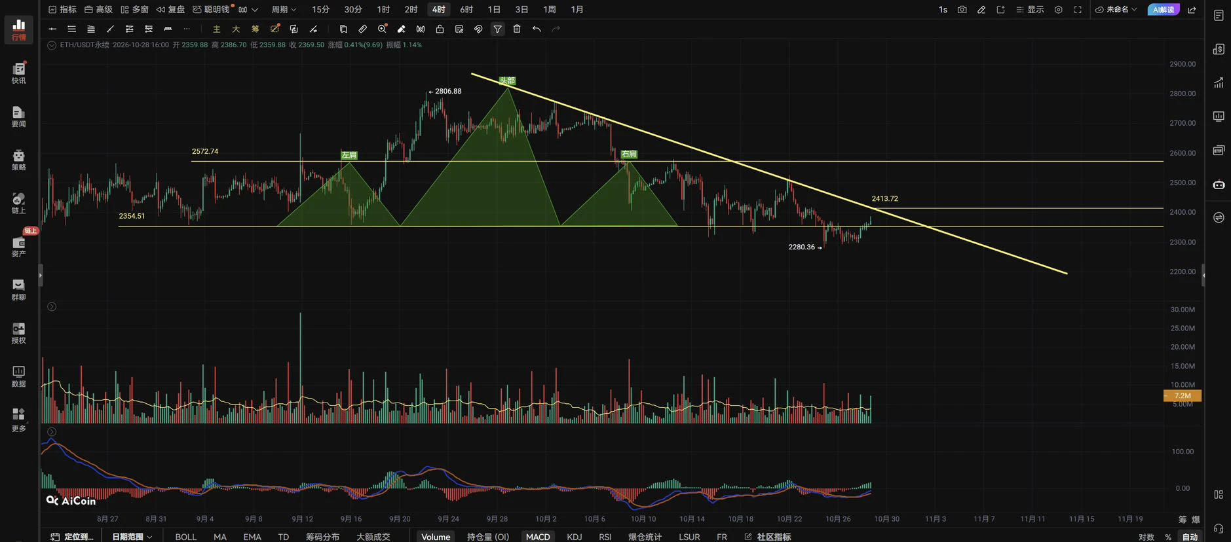Open the 快讯 flash news sidebar icon
The image size is (1231, 542).
(19, 73)
